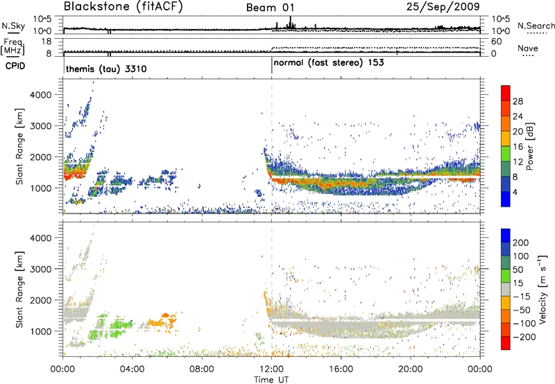The image size is (555, 384).
Task: Select "Slant Range [km]" label of velocity panel
Action: 19,289
